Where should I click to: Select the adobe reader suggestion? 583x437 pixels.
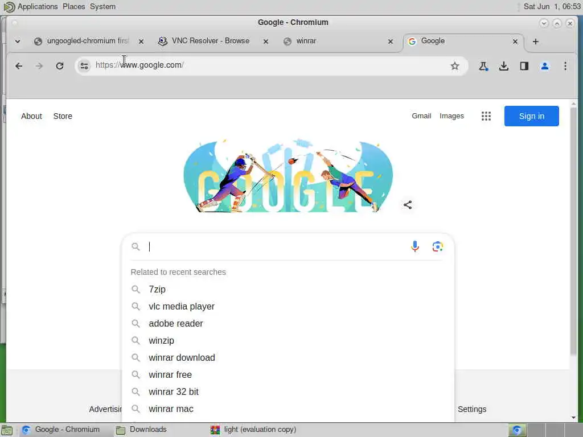click(288, 323)
